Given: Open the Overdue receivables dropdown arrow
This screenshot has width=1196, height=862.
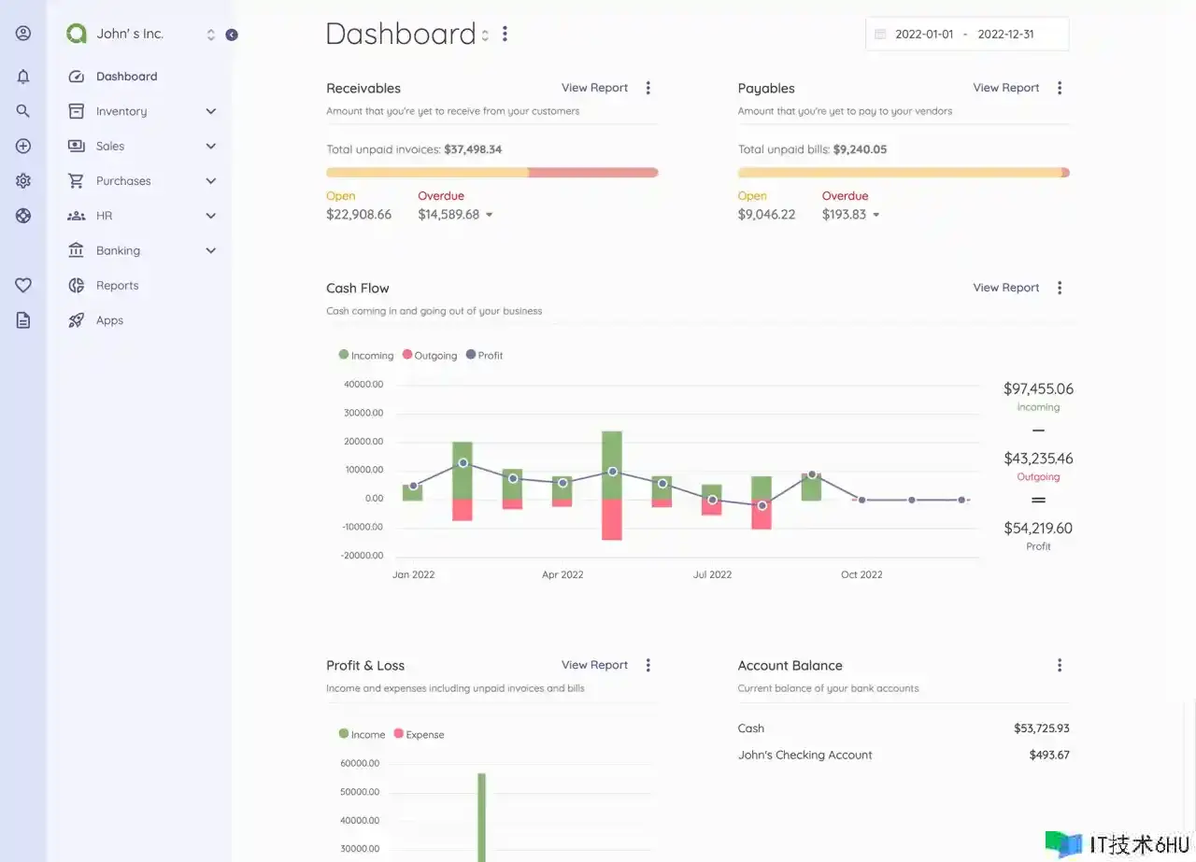Looking at the screenshot, I should click(489, 215).
